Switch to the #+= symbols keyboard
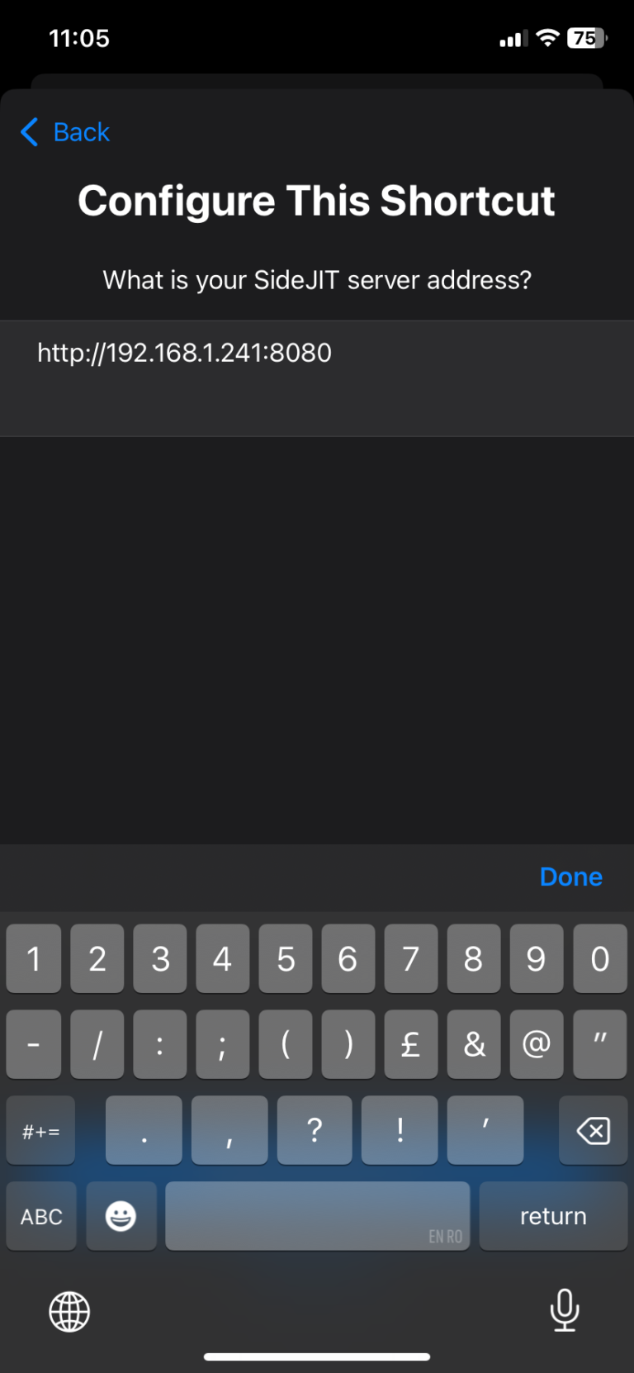634x1373 pixels. click(x=40, y=1130)
